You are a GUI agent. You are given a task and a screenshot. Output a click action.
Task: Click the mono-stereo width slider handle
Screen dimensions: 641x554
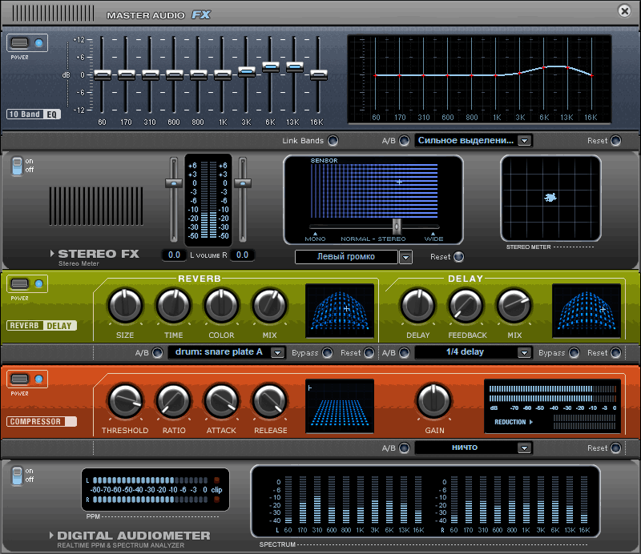pyautogui.click(x=396, y=226)
